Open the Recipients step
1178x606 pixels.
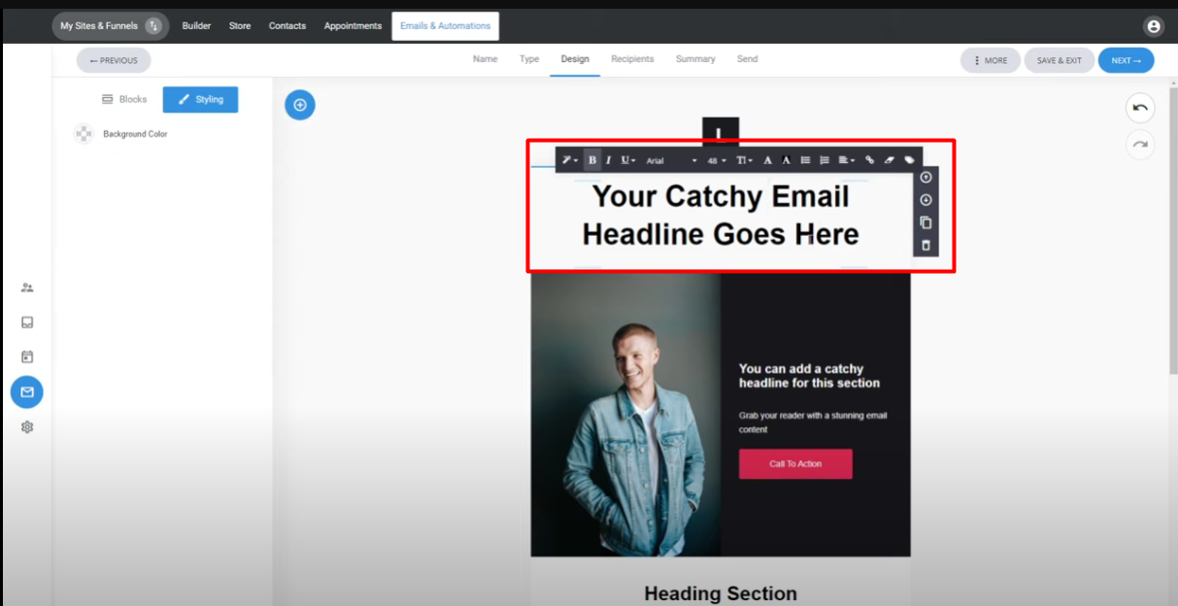pyautogui.click(x=632, y=59)
